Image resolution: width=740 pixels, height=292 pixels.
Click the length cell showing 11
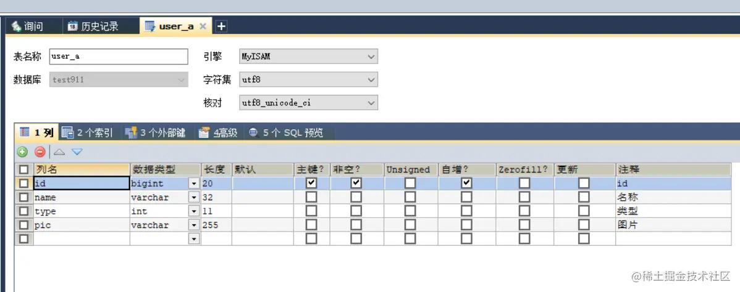(x=217, y=211)
